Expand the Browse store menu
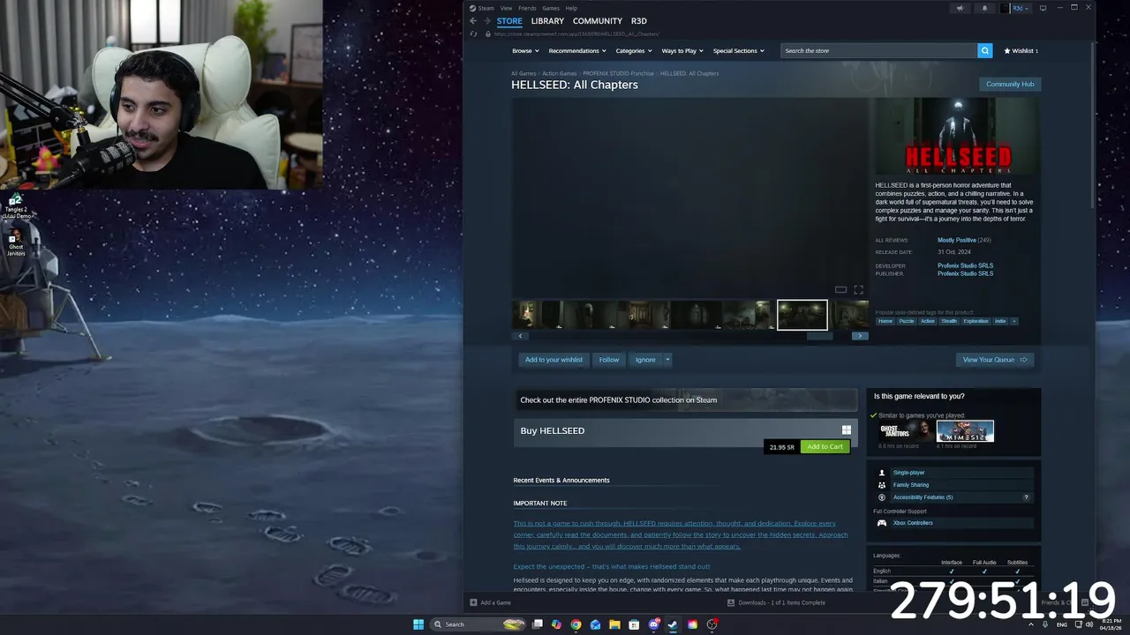 point(524,51)
